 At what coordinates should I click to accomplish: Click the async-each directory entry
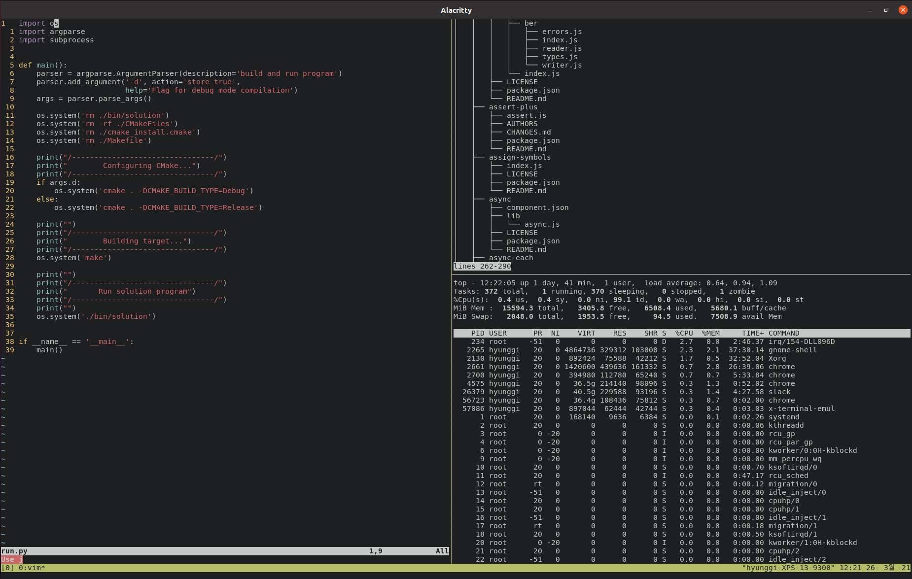tap(511, 258)
